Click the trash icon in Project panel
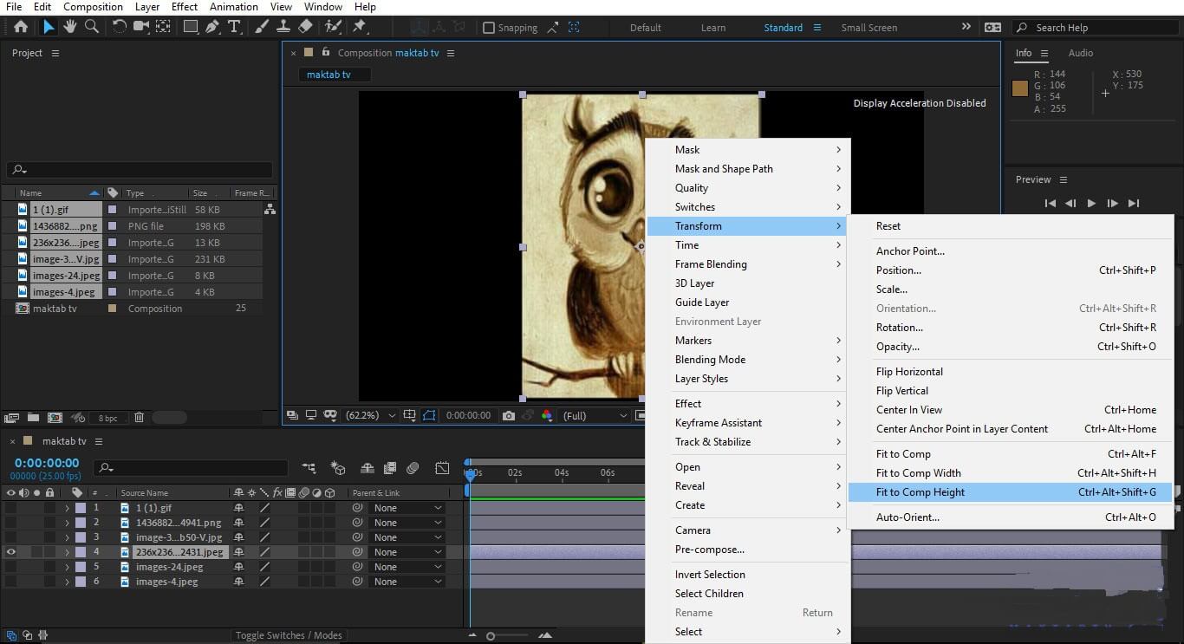This screenshot has height=644, width=1184. coord(140,418)
